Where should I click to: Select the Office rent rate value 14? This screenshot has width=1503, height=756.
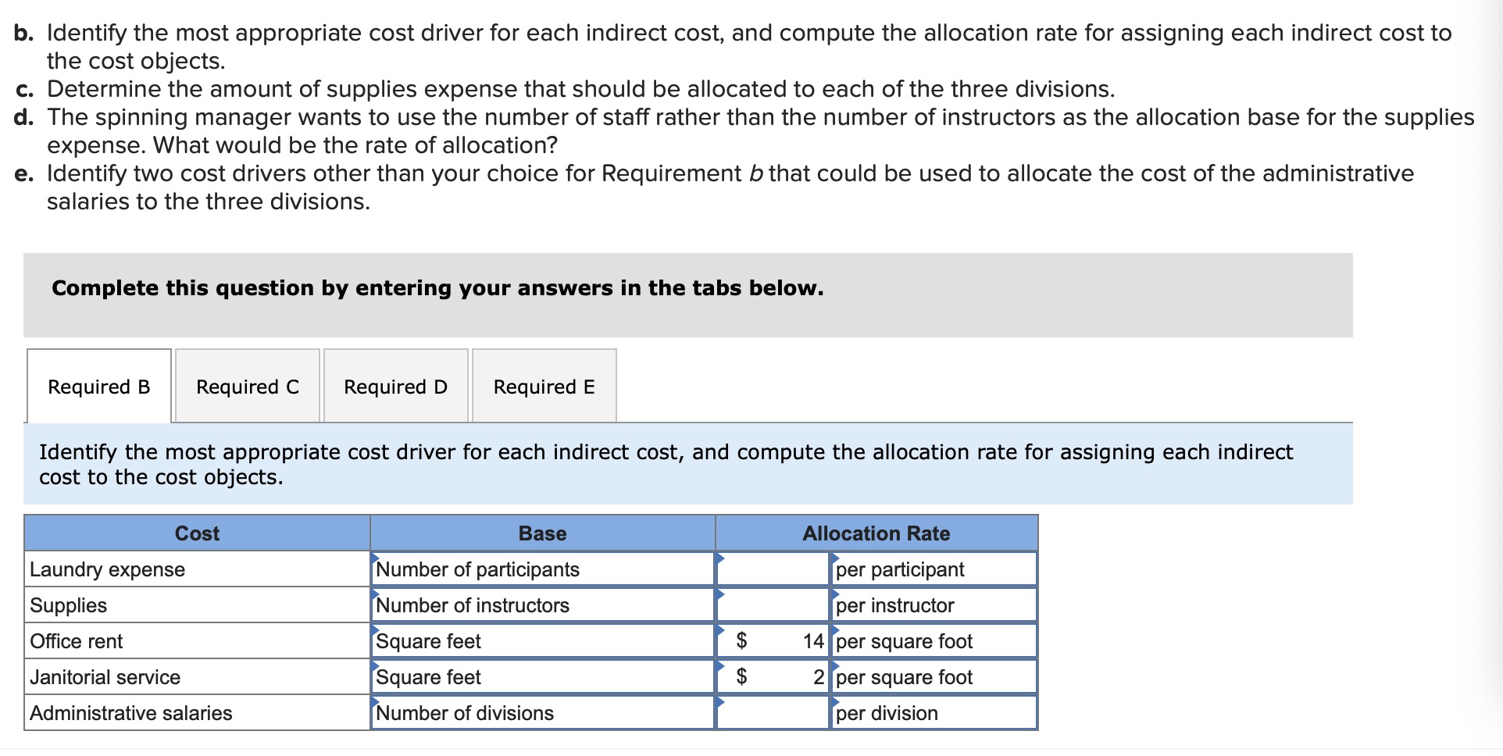coord(812,640)
